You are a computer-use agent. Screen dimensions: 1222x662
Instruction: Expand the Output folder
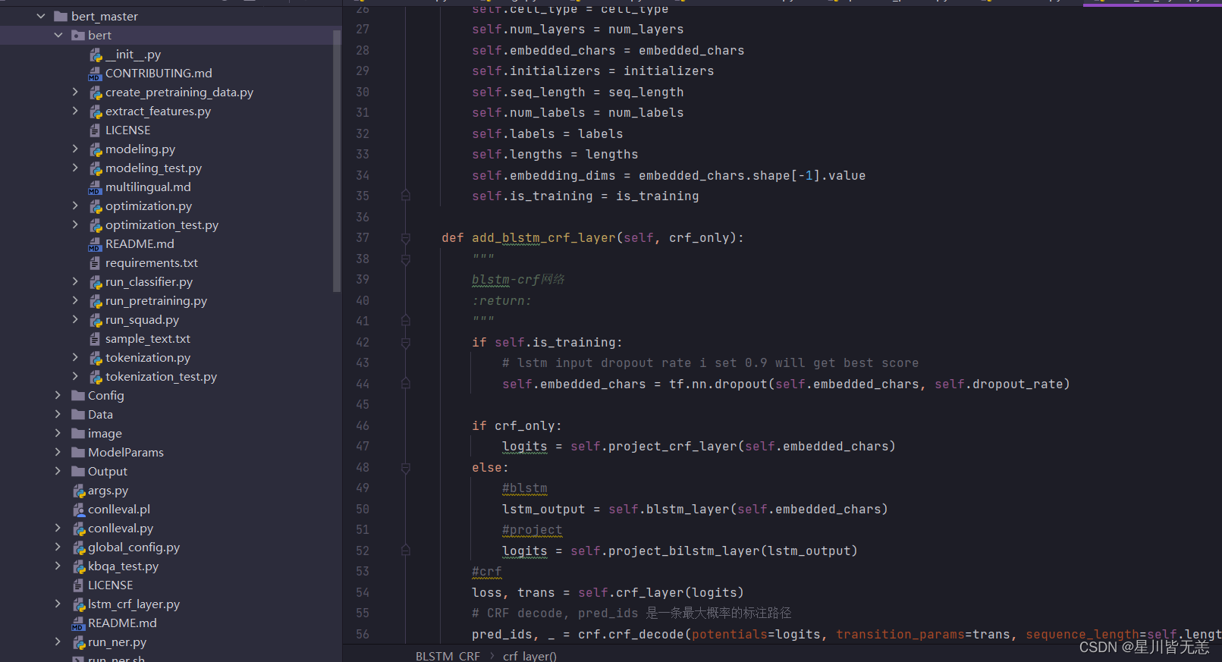tap(58, 471)
